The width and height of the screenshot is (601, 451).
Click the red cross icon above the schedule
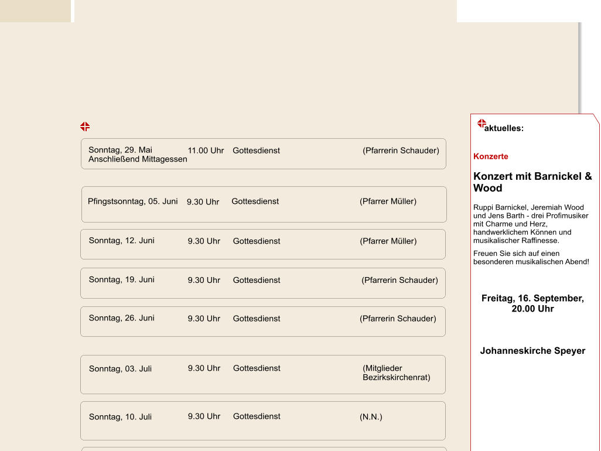[x=85, y=127]
